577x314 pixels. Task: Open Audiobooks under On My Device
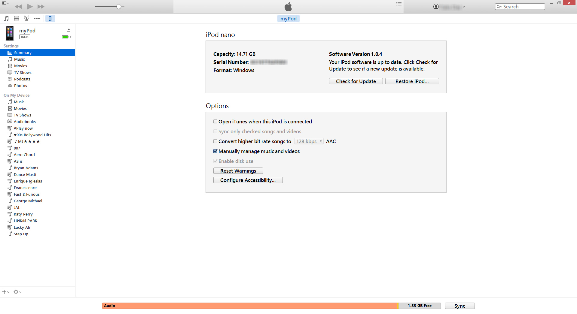pyautogui.click(x=38, y=122)
